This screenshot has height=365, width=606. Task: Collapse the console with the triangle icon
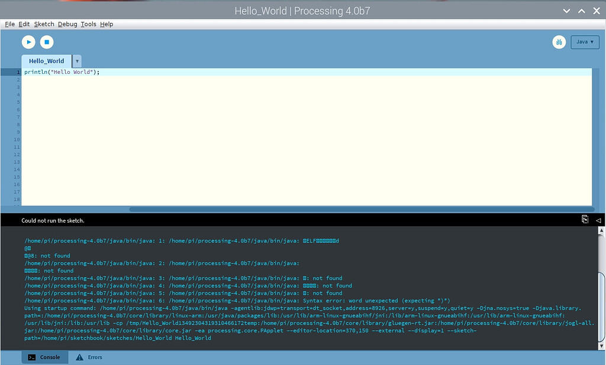tap(598, 220)
